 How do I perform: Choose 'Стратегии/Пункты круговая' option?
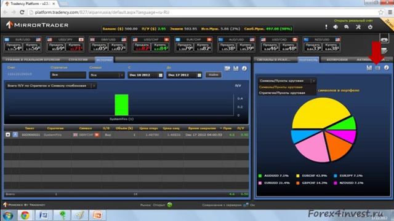click(282, 93)
